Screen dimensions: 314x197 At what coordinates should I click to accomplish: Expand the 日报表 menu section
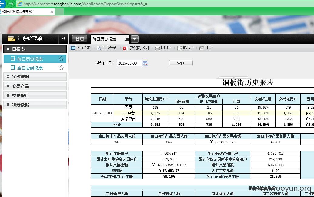point(35,49)
